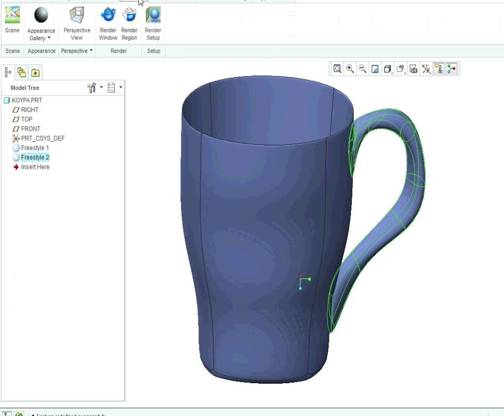Click the Repaint icon
This screenshot has width=504, height=416.
point(375,69)
